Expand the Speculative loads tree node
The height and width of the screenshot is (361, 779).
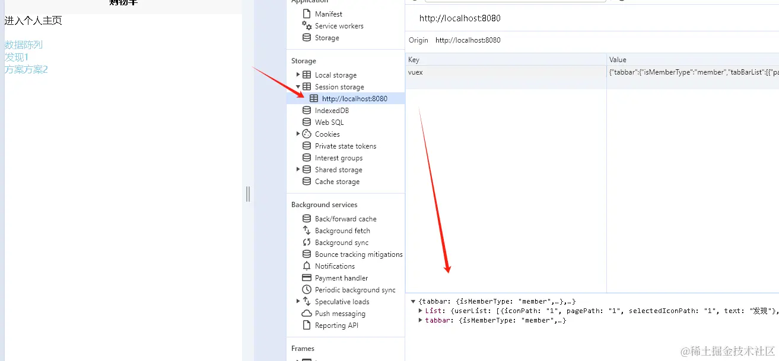(298, 301)
